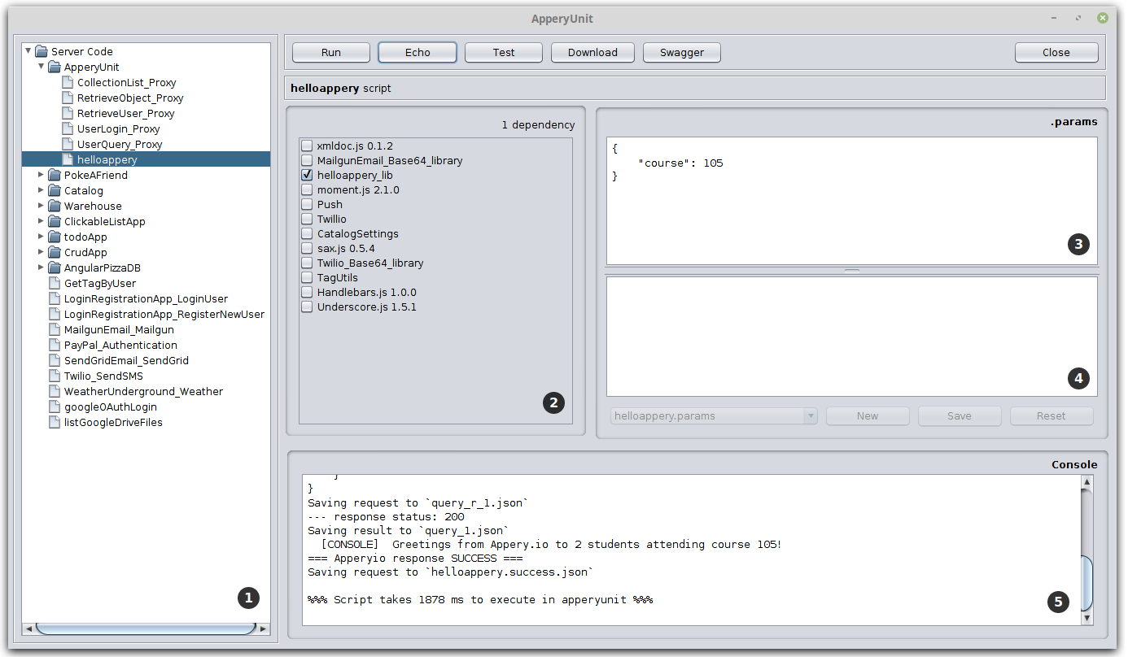This screenshot has width=1128, height=661.
Task: Toggle the TagUtils dependency checkbox
Action: coord(307,277)
